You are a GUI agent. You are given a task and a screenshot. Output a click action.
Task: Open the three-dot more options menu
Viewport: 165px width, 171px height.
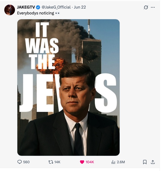(153, 7)
